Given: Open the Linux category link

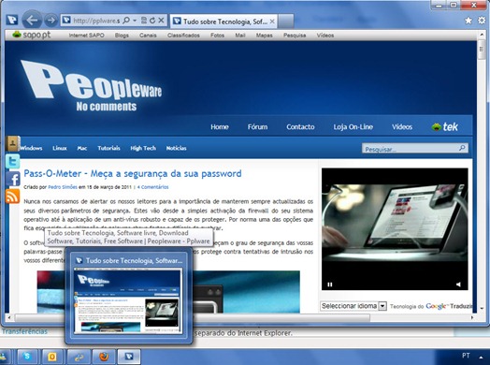Looking at the screenshot, I should pos(59,148).
